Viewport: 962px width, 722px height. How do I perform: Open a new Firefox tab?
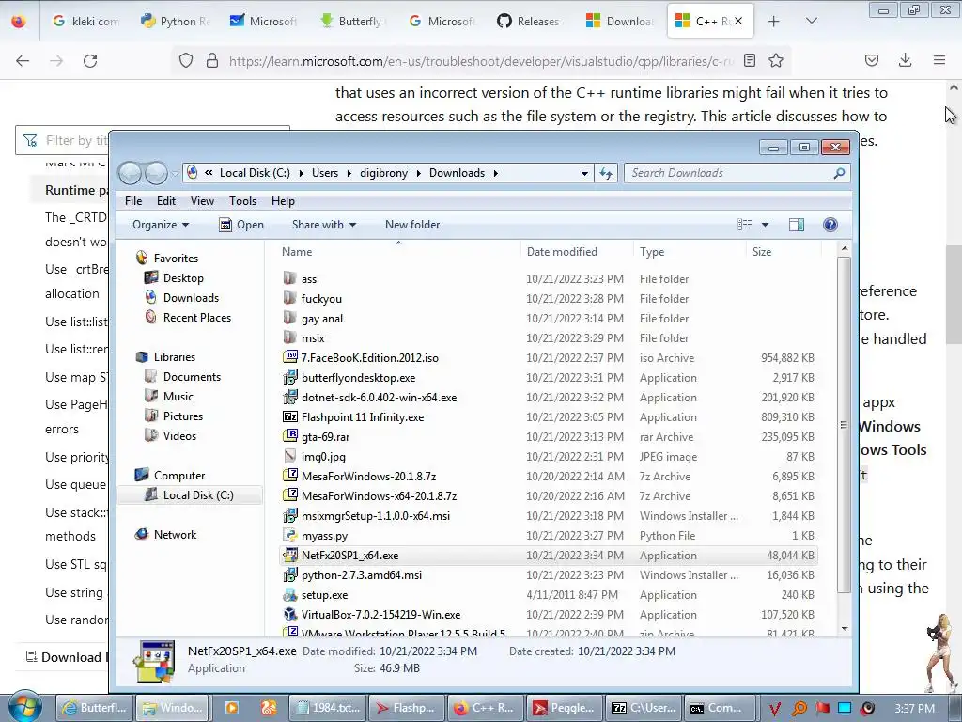pos(774,22)
